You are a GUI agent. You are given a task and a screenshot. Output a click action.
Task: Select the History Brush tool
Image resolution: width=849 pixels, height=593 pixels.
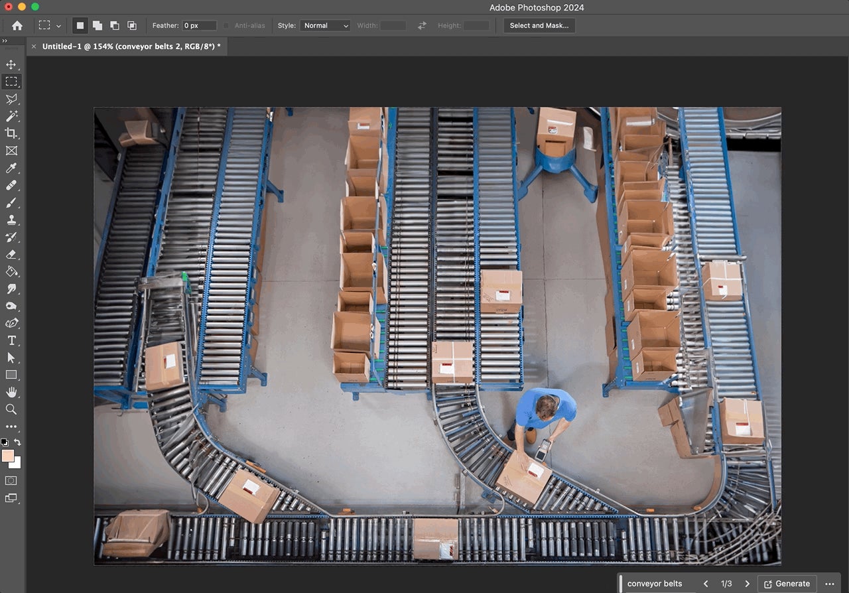11,237
